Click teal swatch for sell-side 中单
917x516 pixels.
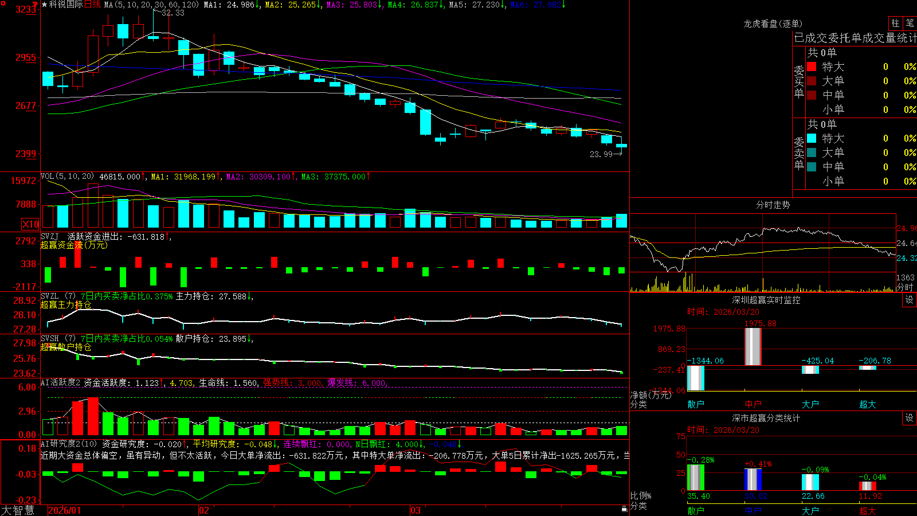812,167
